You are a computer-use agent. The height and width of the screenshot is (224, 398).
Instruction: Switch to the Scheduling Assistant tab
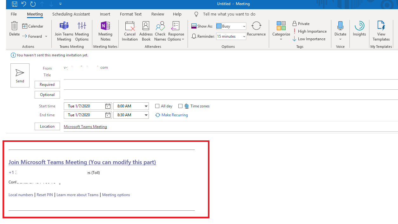pos(71,14)
